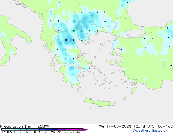Click the "12..18 UTC" time range text
This screenshot has height=133, width=173.
pyautogui.click(x=144, y=126)
